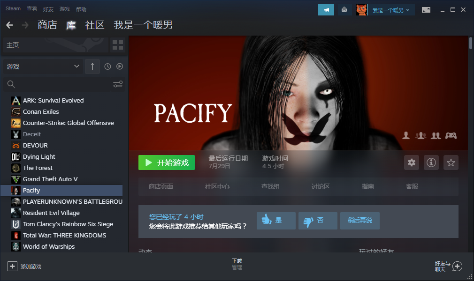Expand the 我是一个暖男 account dropdown
This screenshot has height=281, width=474.
point(391,10)
